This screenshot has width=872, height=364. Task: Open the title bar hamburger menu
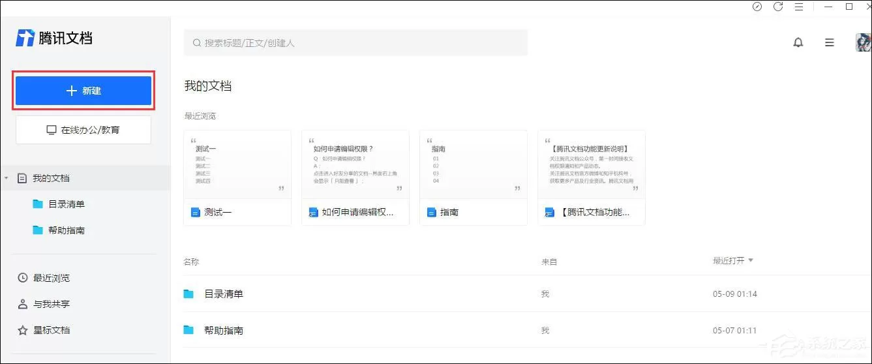(799, 7)
